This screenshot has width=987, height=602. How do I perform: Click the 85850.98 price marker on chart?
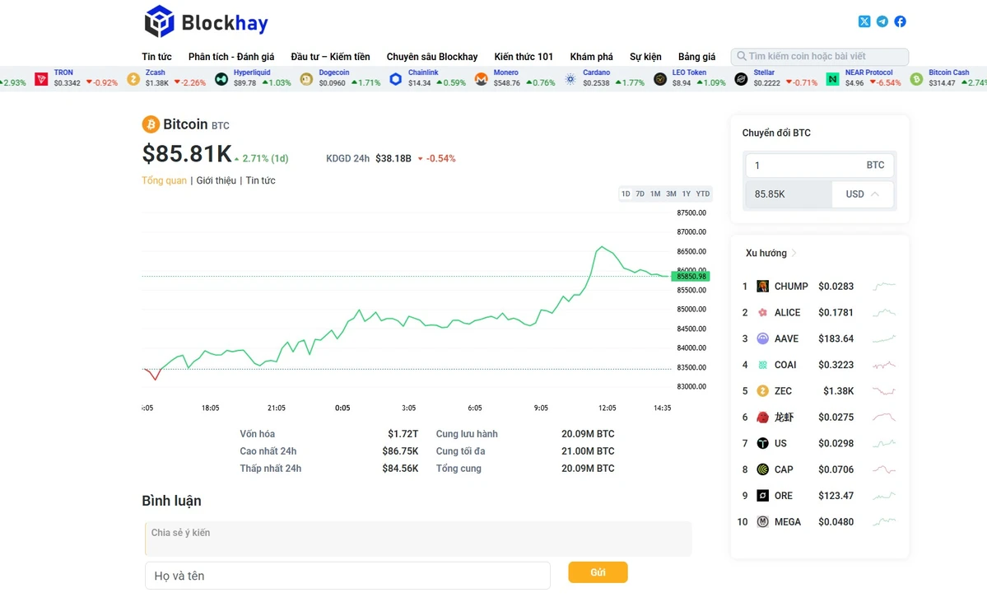(691, 277)
